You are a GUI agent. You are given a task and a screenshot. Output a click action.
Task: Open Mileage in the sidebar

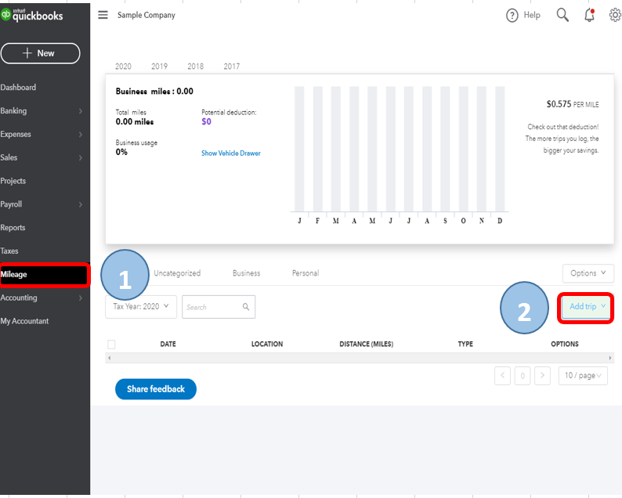tap(45, 274)
